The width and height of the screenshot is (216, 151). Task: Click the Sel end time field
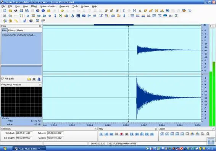point(55,133)
